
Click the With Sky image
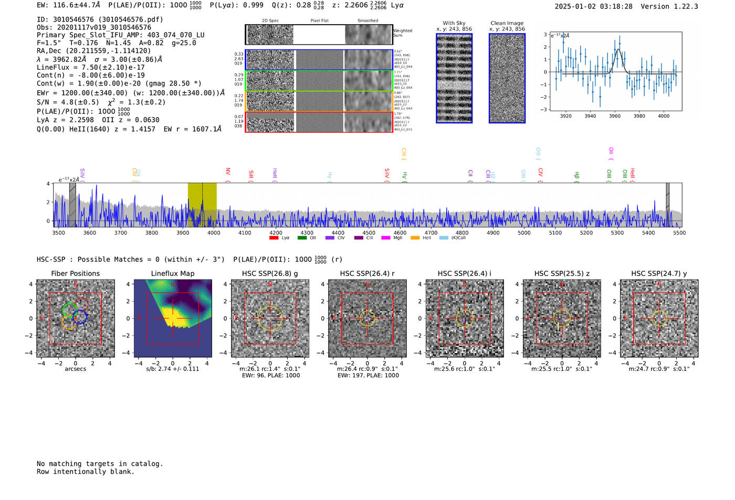454,78
